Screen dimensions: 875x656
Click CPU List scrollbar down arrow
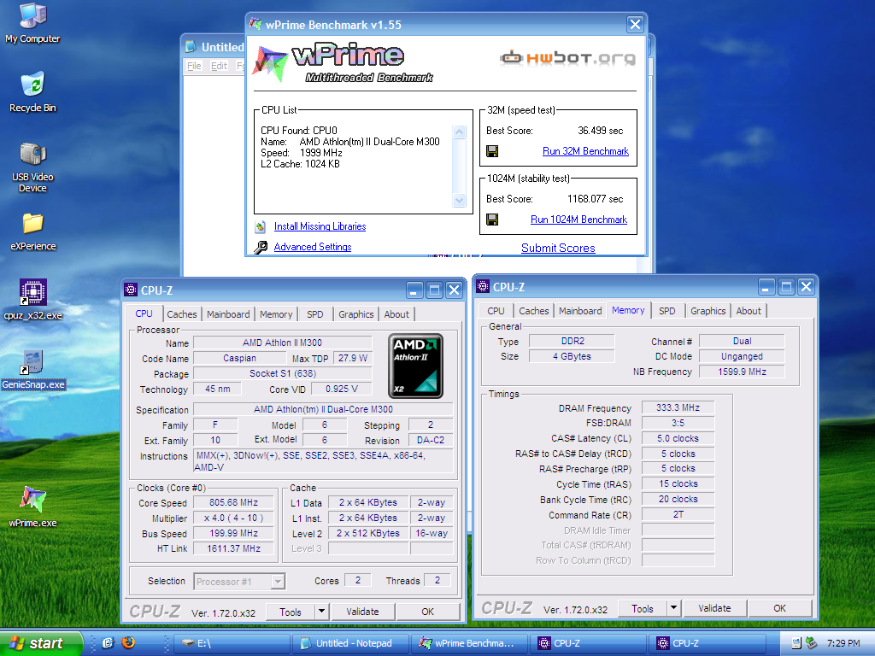coord(459,200)
